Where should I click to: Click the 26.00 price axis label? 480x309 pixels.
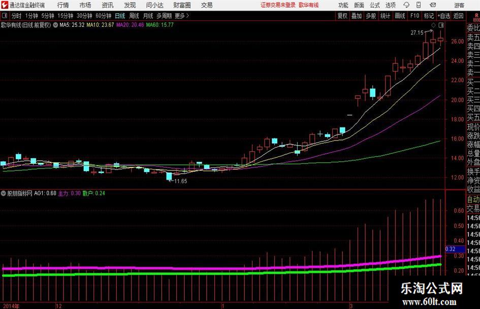coord(457,41)
